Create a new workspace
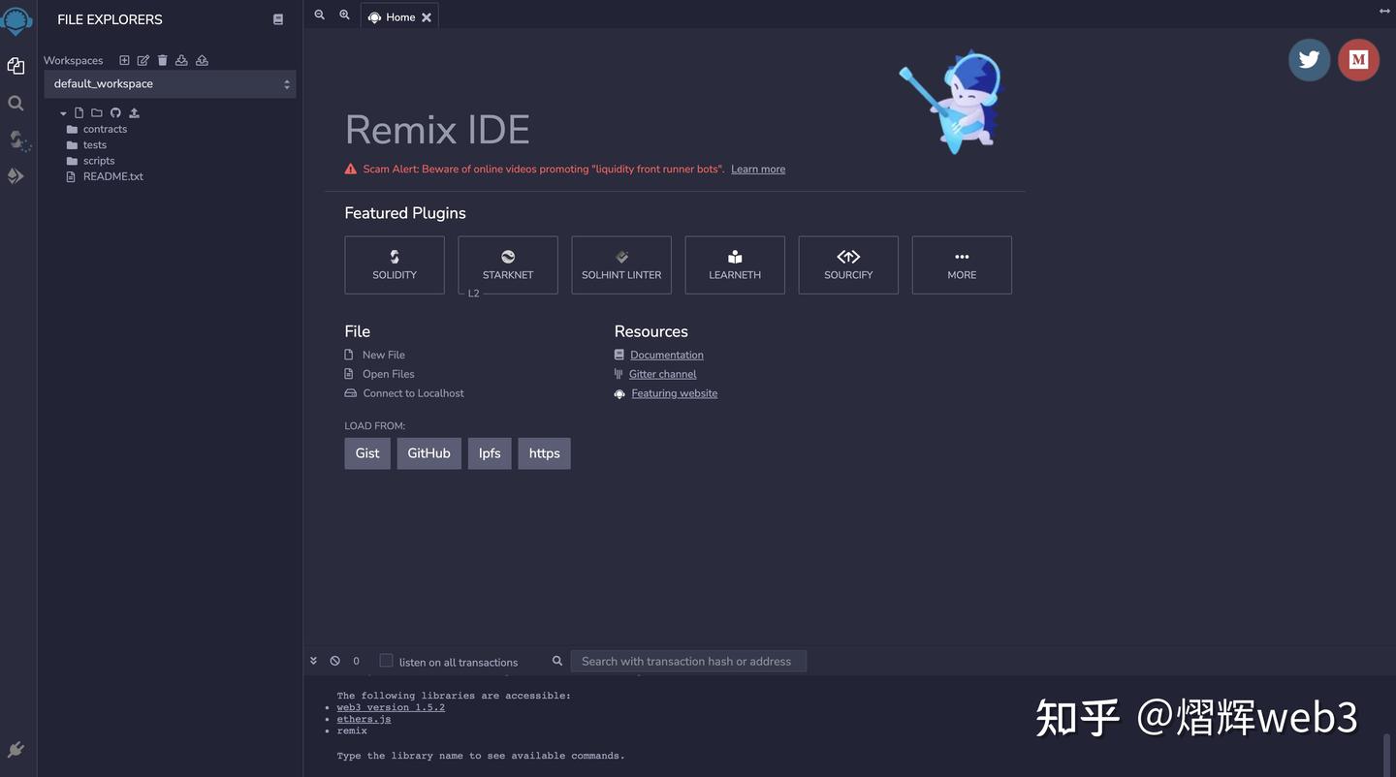 coord(124,60)
